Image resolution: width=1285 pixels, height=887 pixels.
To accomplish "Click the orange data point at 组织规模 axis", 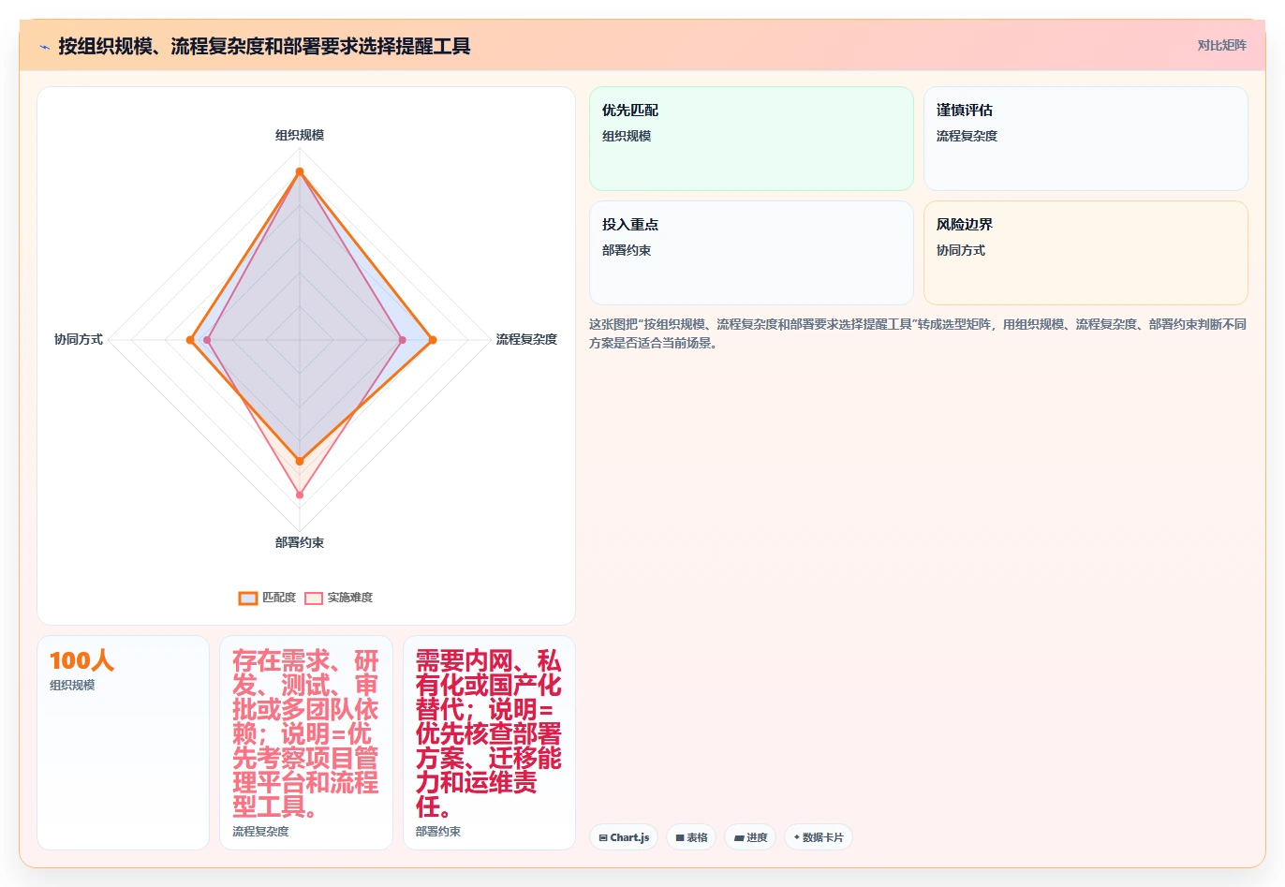I will point(300,171).
